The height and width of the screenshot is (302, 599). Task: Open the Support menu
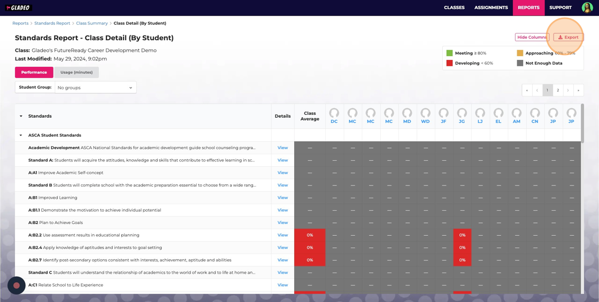tap(560, 7)
